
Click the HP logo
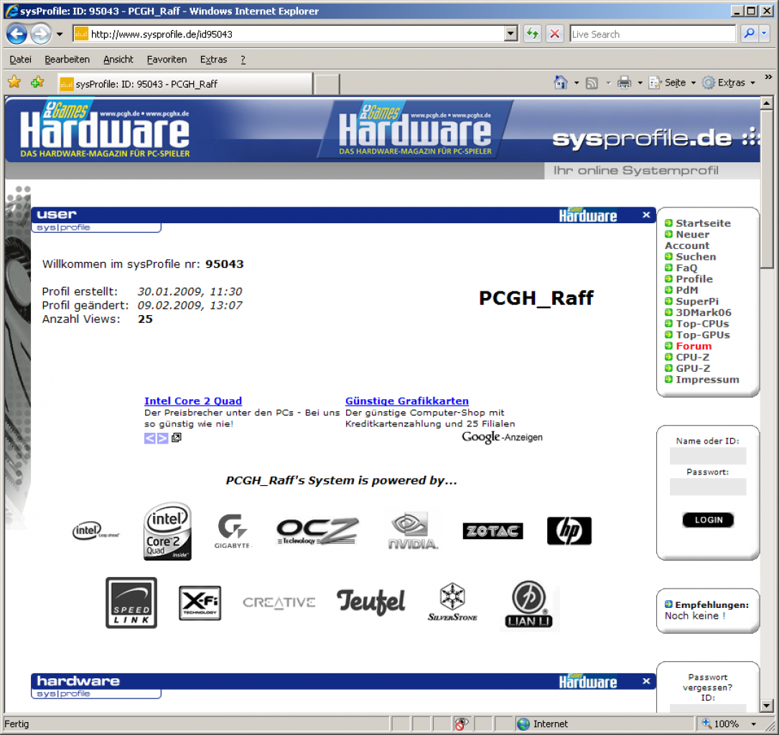[x=569, y=531]
